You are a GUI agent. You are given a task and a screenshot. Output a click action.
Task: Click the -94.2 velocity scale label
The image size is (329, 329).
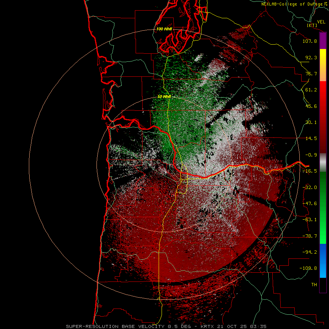[310, 252]
